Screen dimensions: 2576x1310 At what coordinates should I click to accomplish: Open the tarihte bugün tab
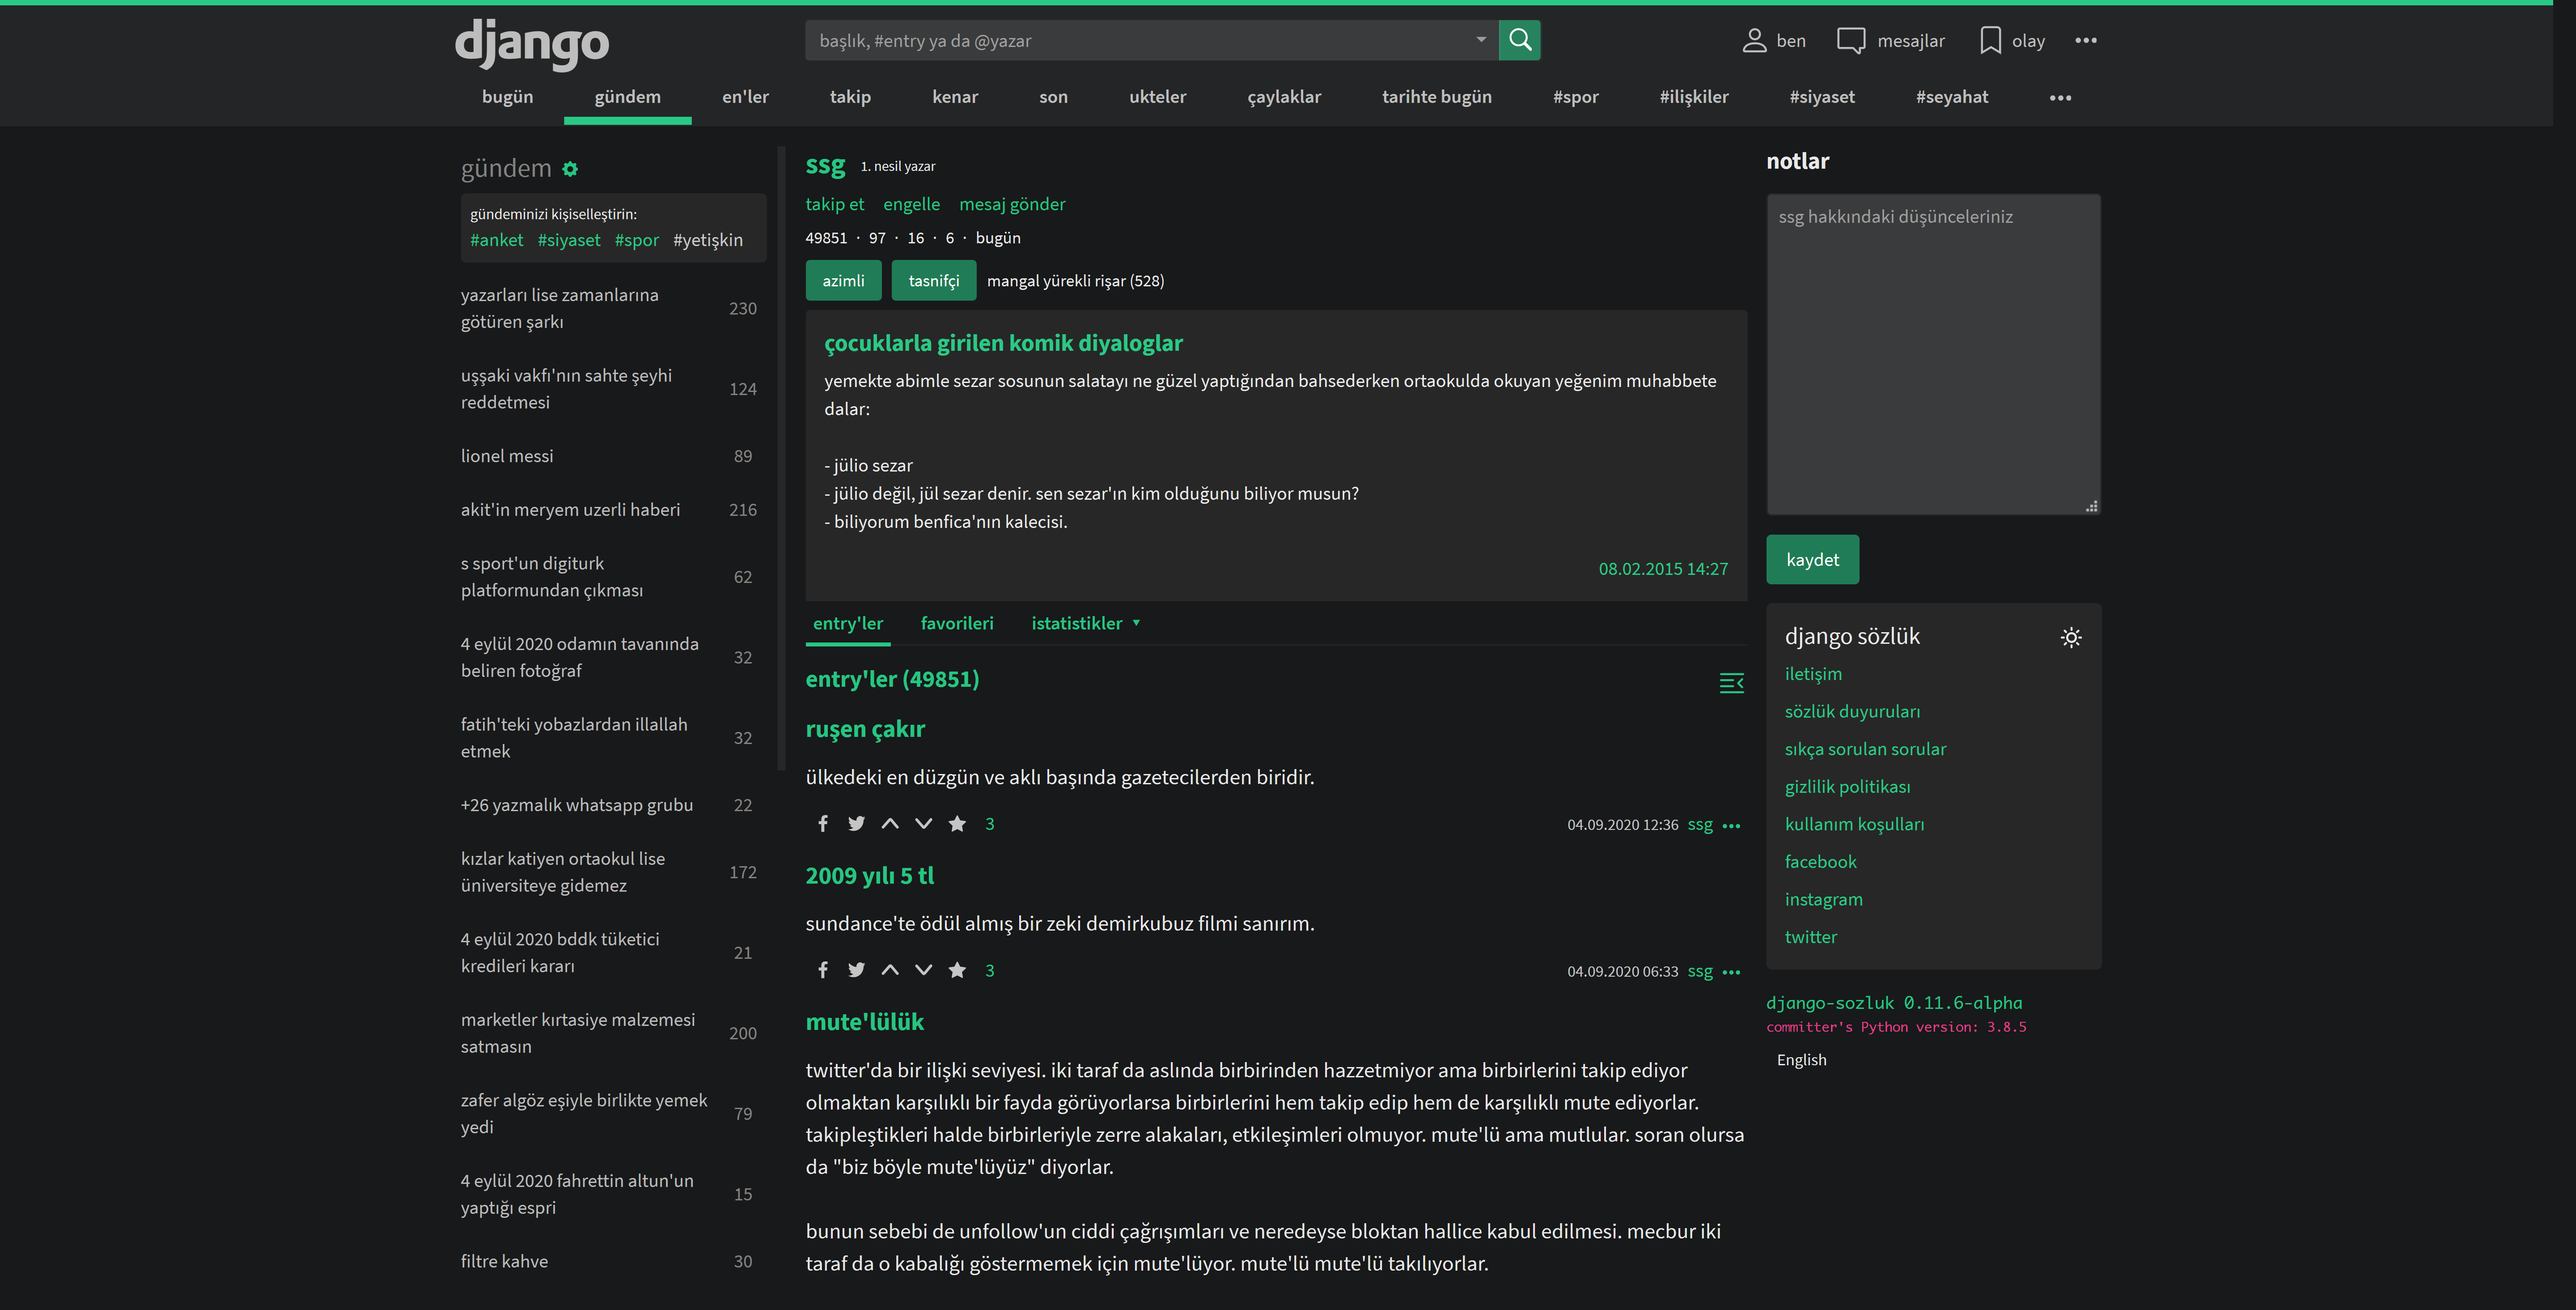(x=1436, y=97)
